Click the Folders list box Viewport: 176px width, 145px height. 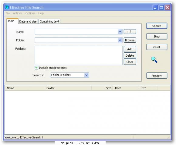pyautogui.click(x=79, y=55)
